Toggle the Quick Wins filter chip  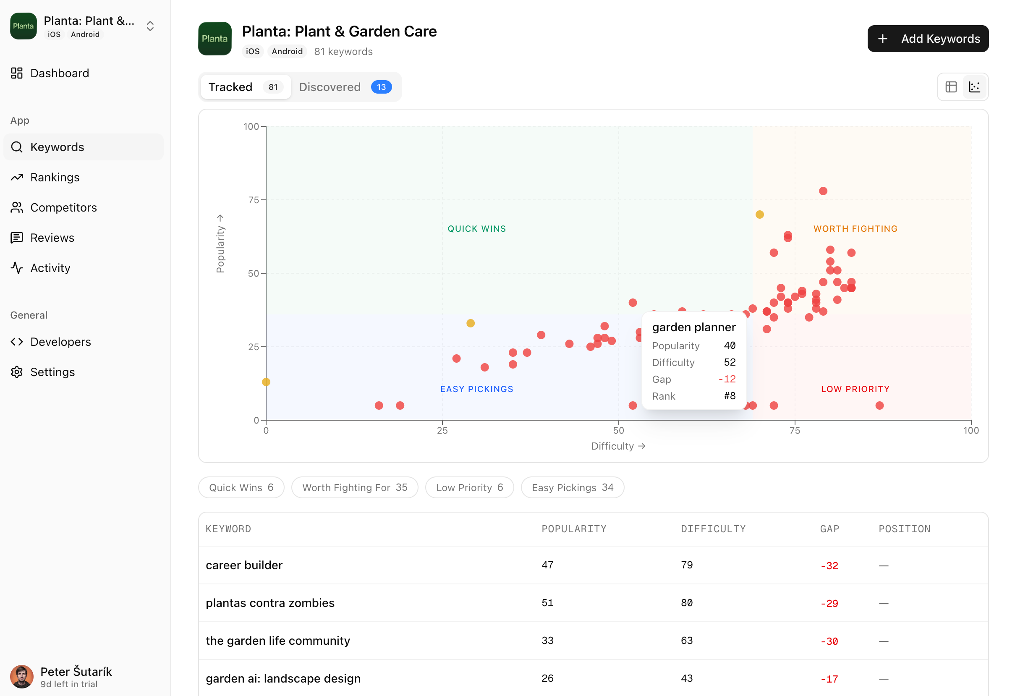[x=241, y=487]
